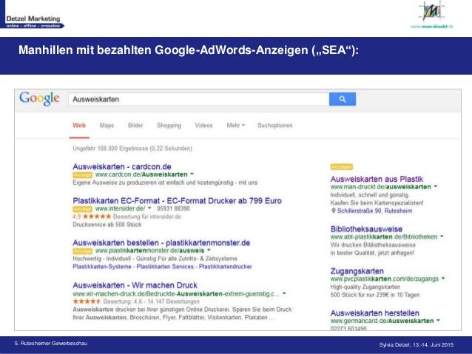This screenshot has width=472, height=354.
Task: Click the URL www.germancard.de/Ausweiskarten
Action: 382,321
